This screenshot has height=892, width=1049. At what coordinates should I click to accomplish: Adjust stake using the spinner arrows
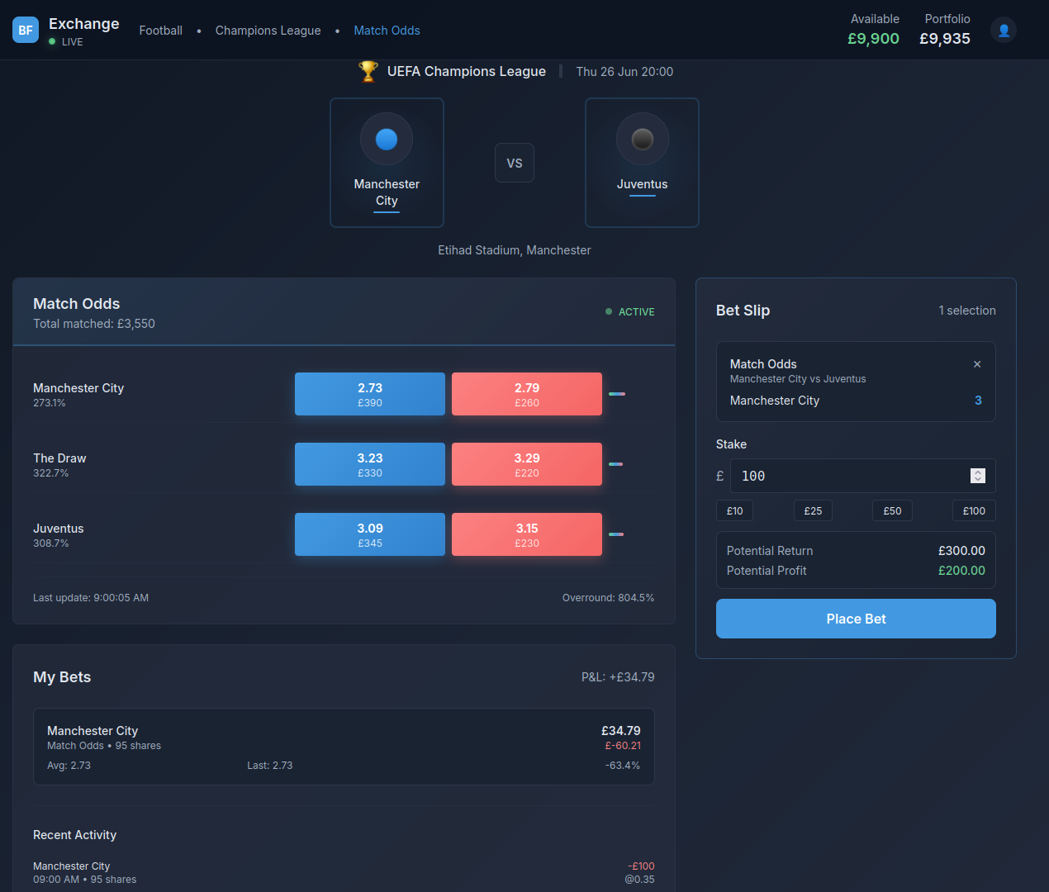(978, 476)
